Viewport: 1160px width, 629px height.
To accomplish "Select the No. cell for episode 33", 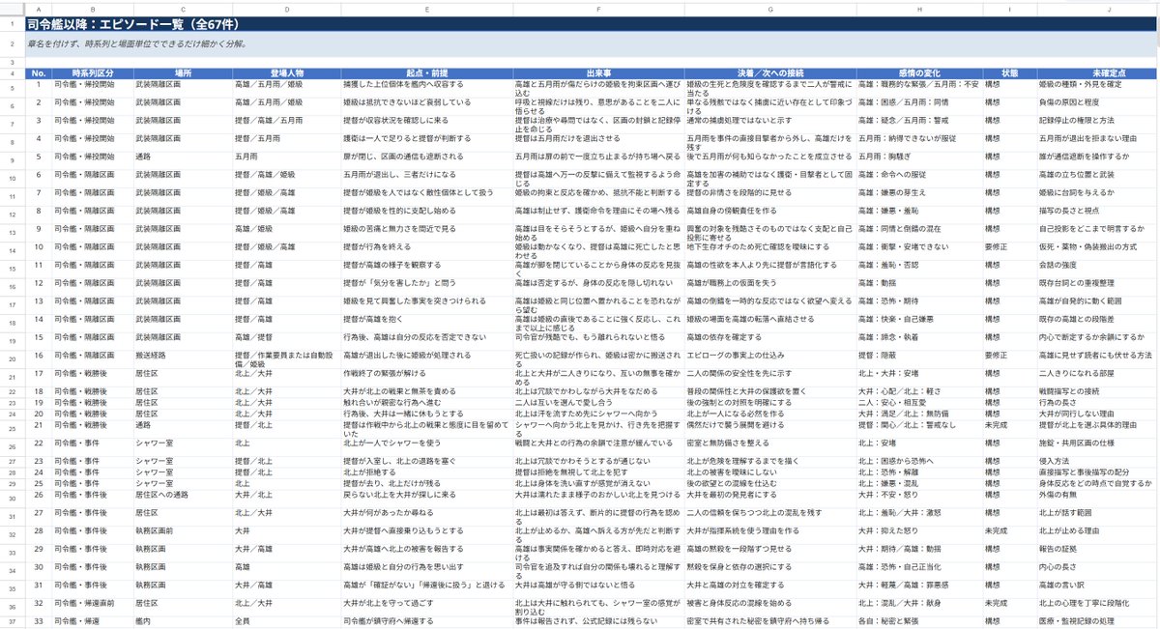I will pos(38,621).
